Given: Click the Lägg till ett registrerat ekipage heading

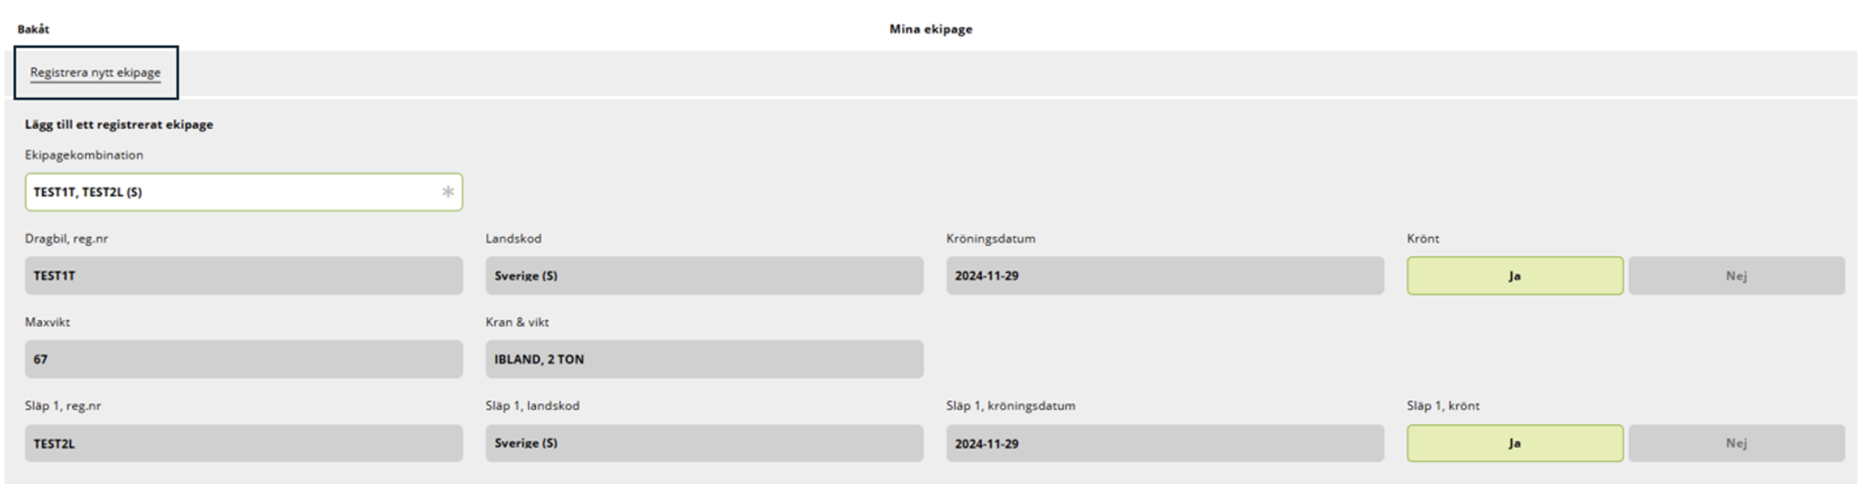Looking at the screenshot, I should point(118,124).
